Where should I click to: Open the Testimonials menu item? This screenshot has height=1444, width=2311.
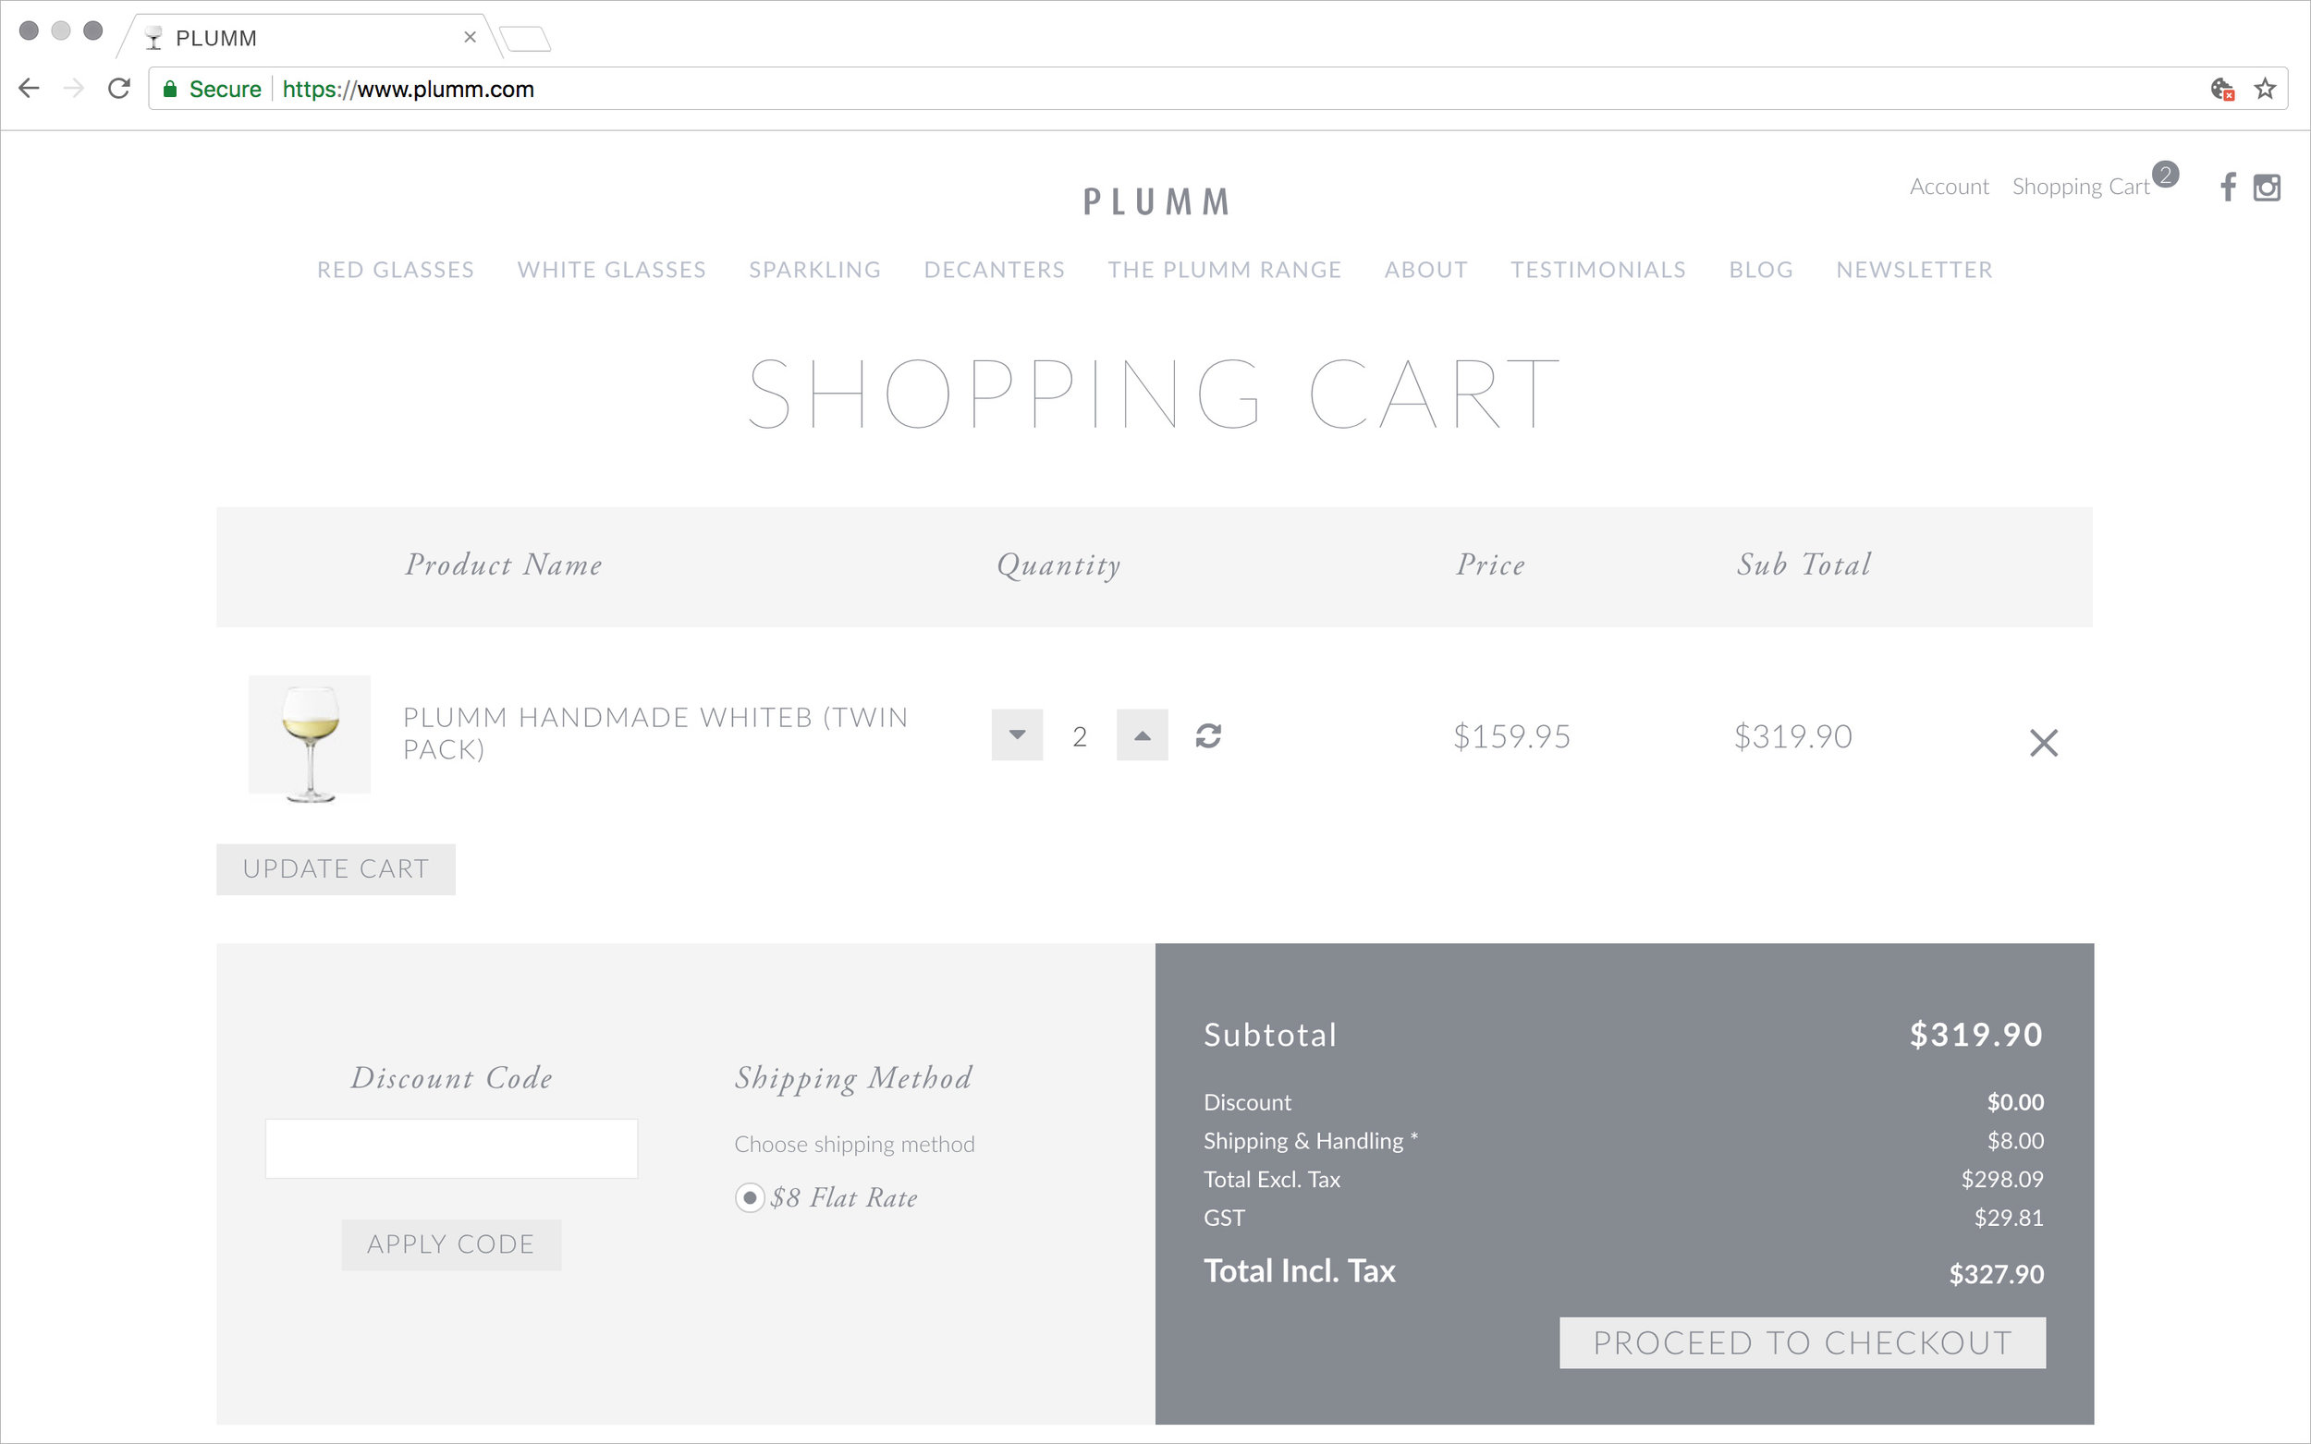tap(1597, 270)
